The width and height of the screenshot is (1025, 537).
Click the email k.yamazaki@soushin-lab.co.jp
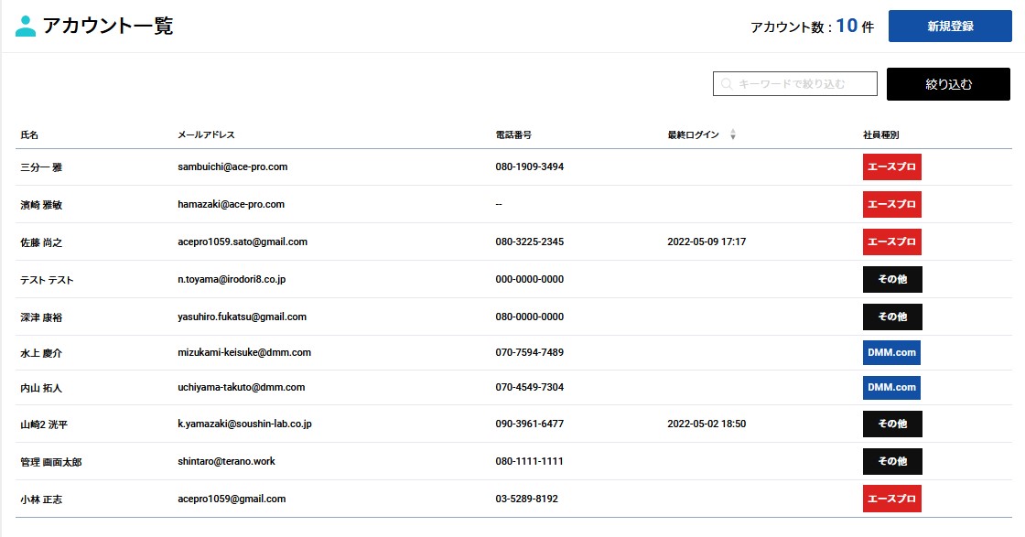(245, 424)
